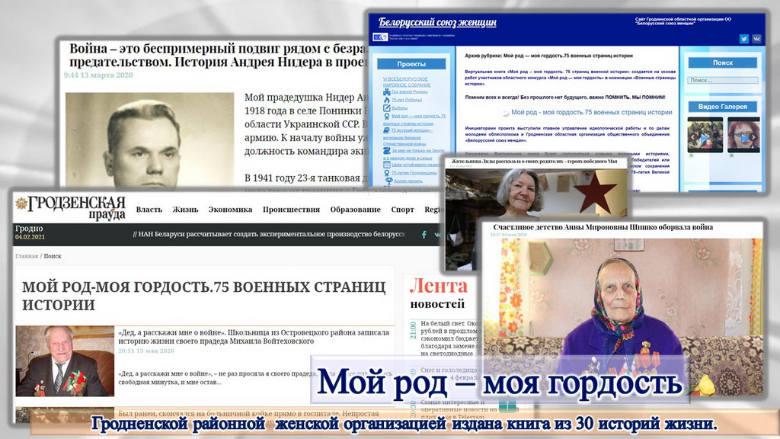Viewport: 780px width, 439px height.
Task: Click the 'Поиск...' search input field
Action: click(721, 80)
